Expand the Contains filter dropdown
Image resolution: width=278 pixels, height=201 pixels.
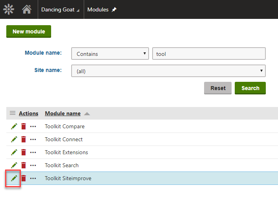(110, 54)
